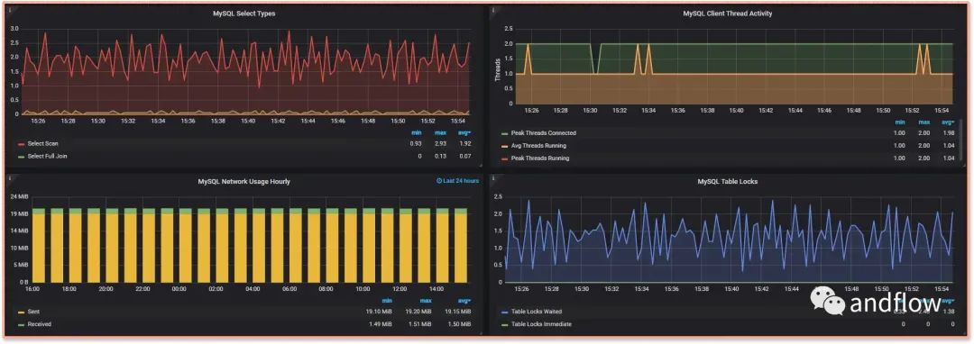974x344 pixels.
Task: Click the yellow color line beside Sent
Action: (21, 312)
